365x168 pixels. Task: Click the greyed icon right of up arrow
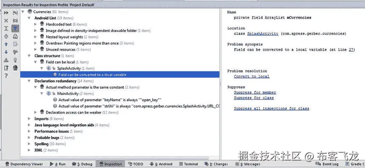15,44
